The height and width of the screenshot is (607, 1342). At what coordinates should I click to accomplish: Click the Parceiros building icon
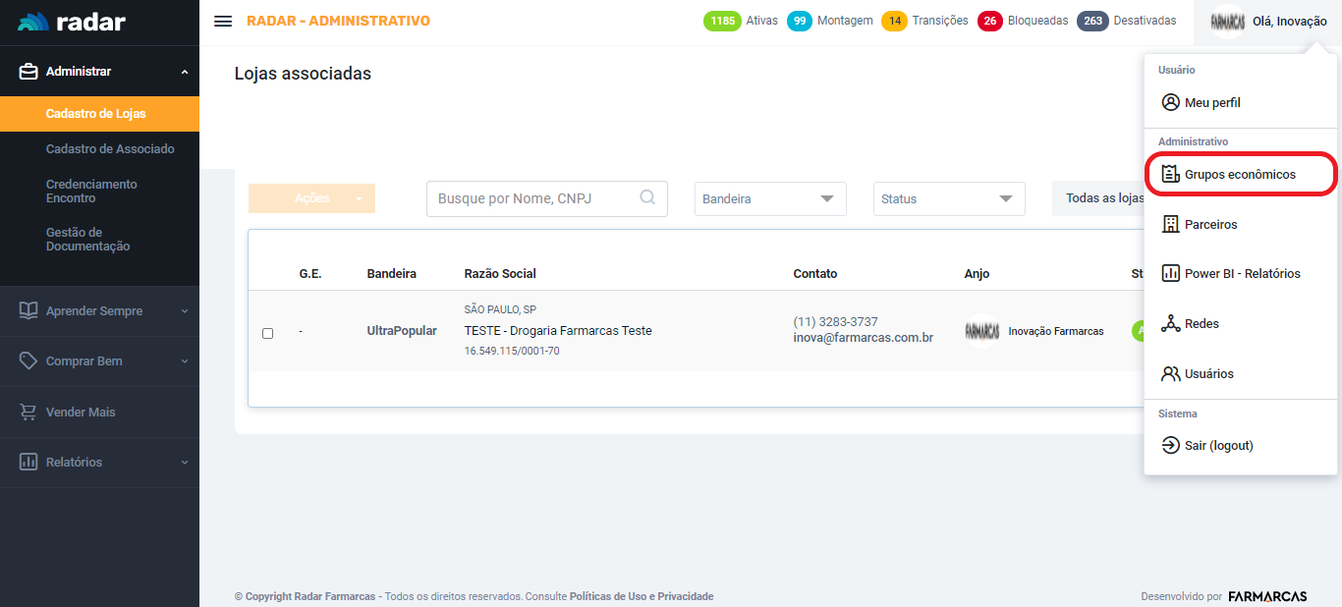coord(1170,224)
